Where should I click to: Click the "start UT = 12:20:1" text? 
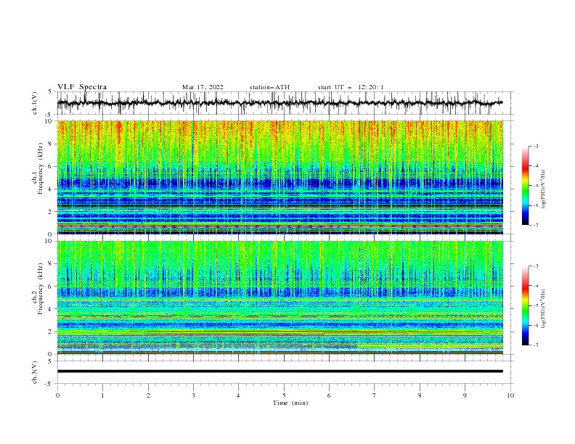[x=351, y=87]
